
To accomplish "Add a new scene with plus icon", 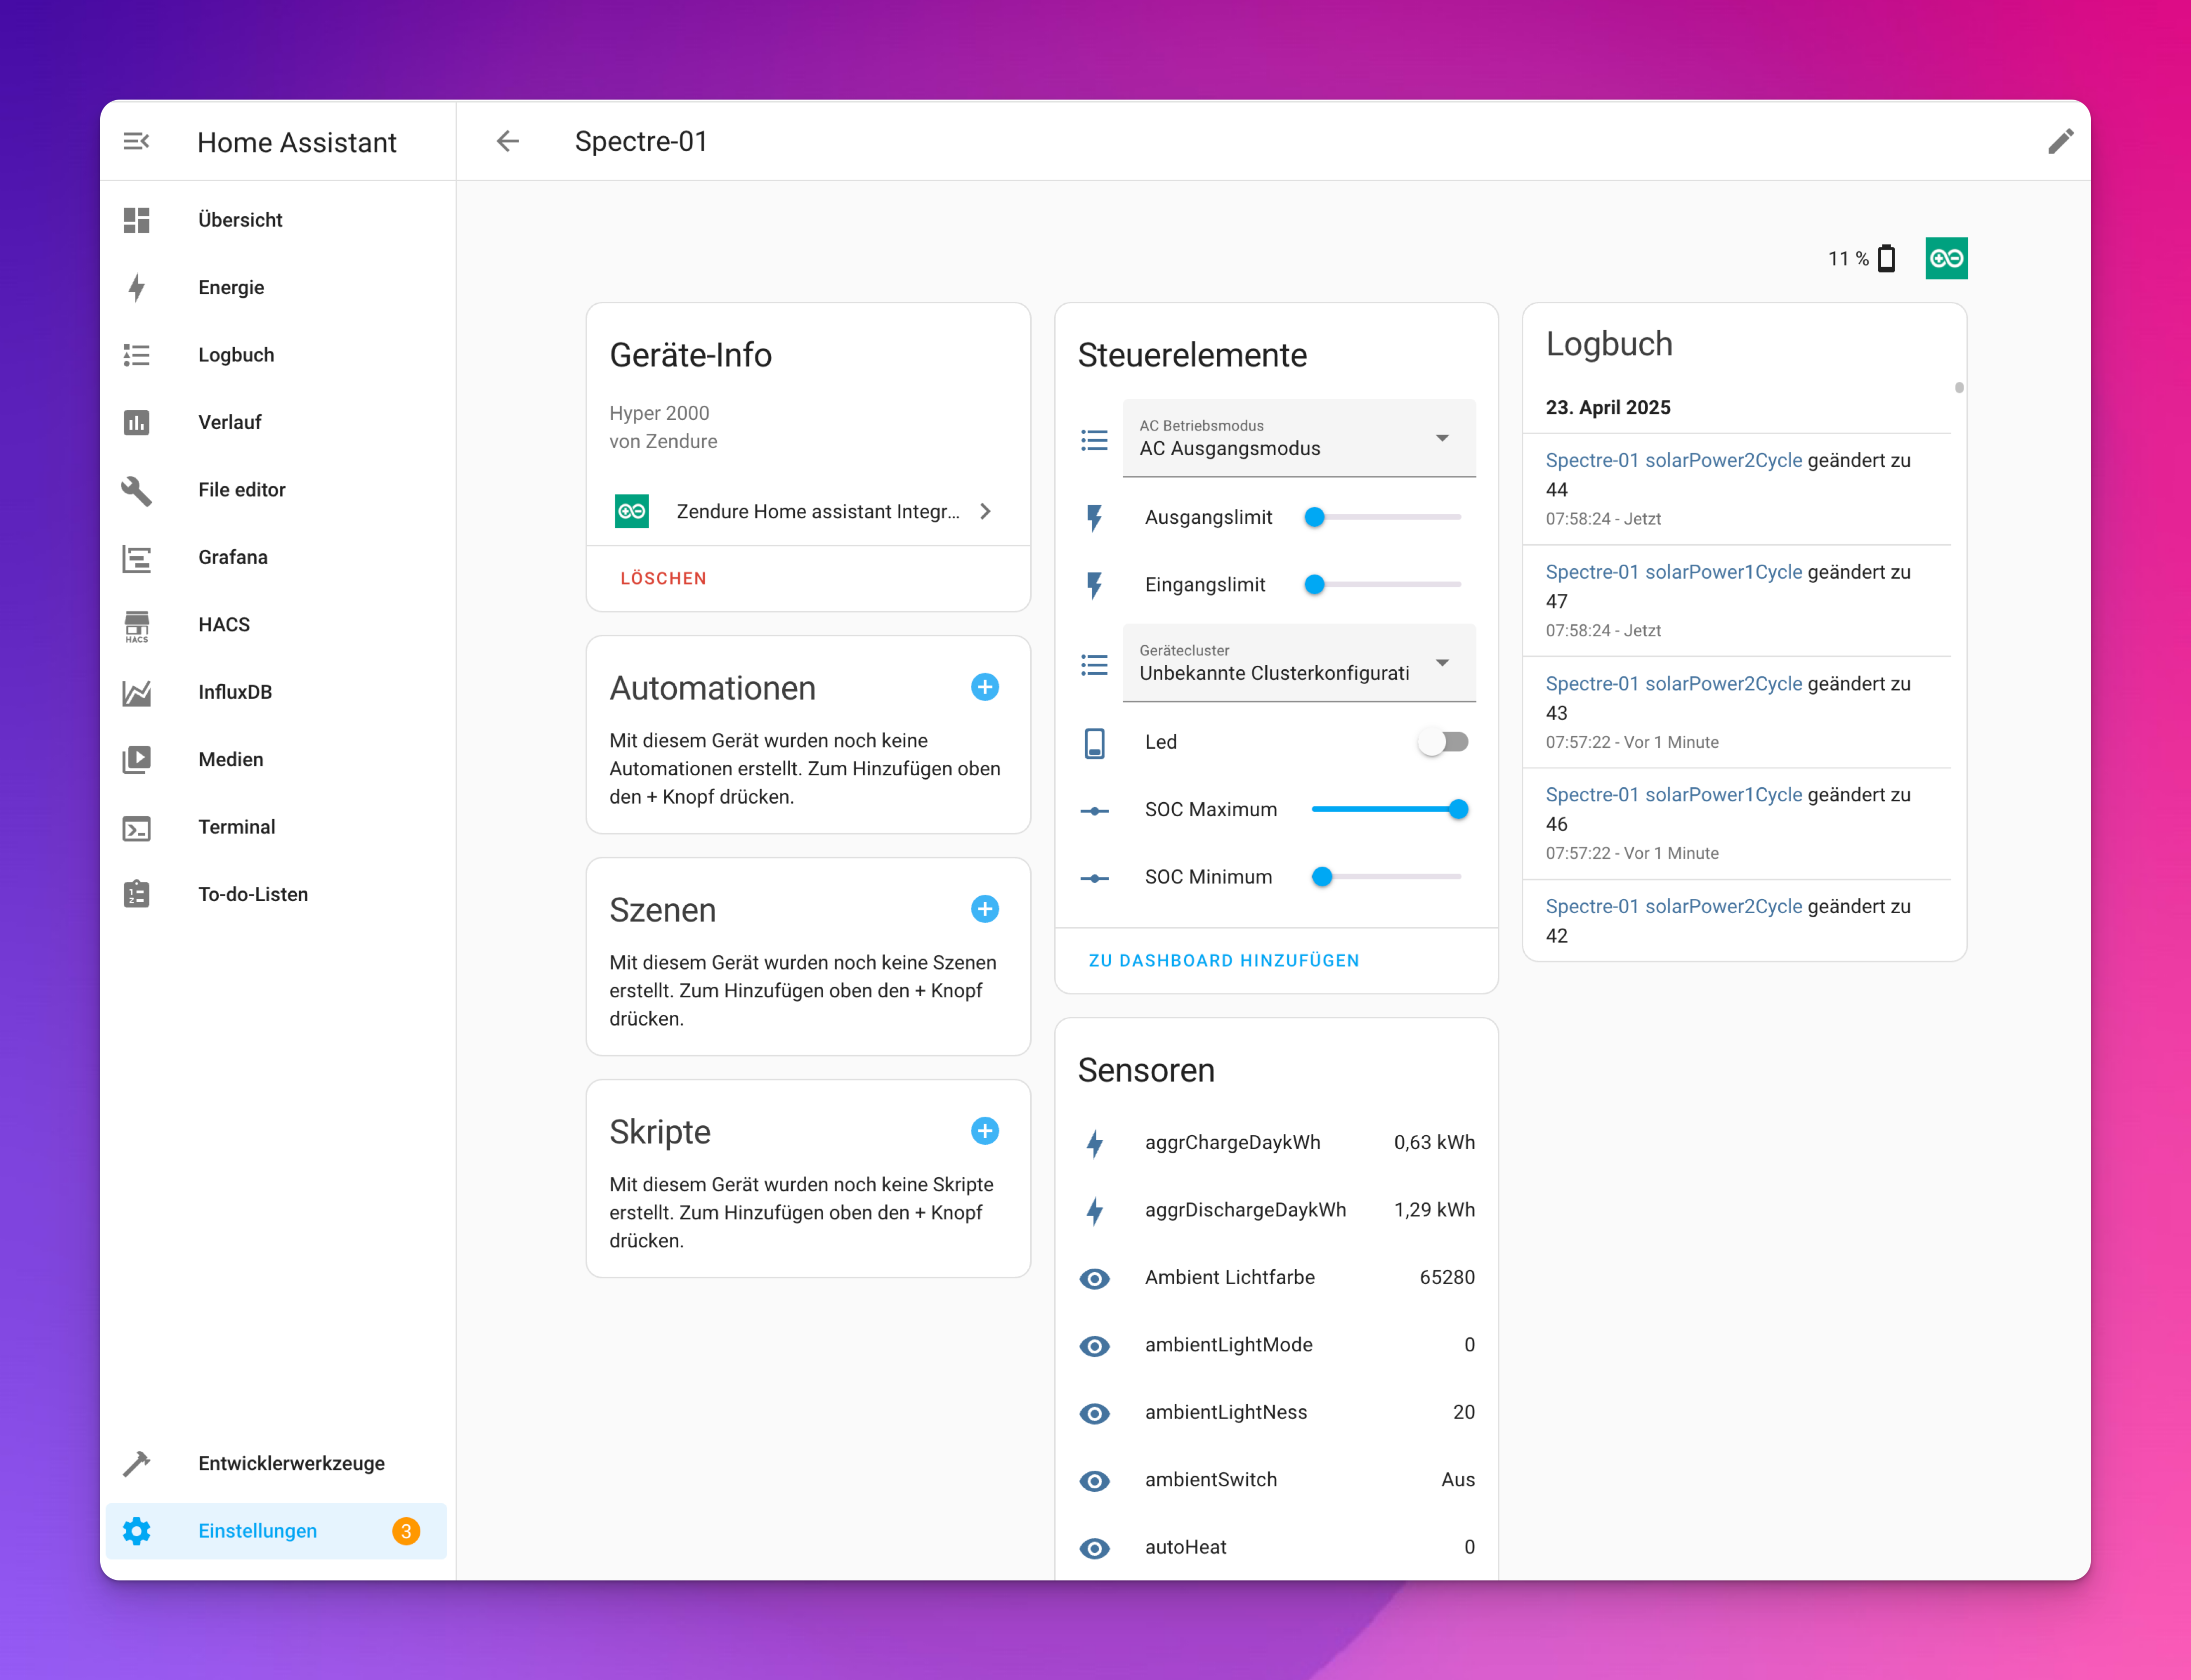I will pyautogui.click(x=984, y=909).
